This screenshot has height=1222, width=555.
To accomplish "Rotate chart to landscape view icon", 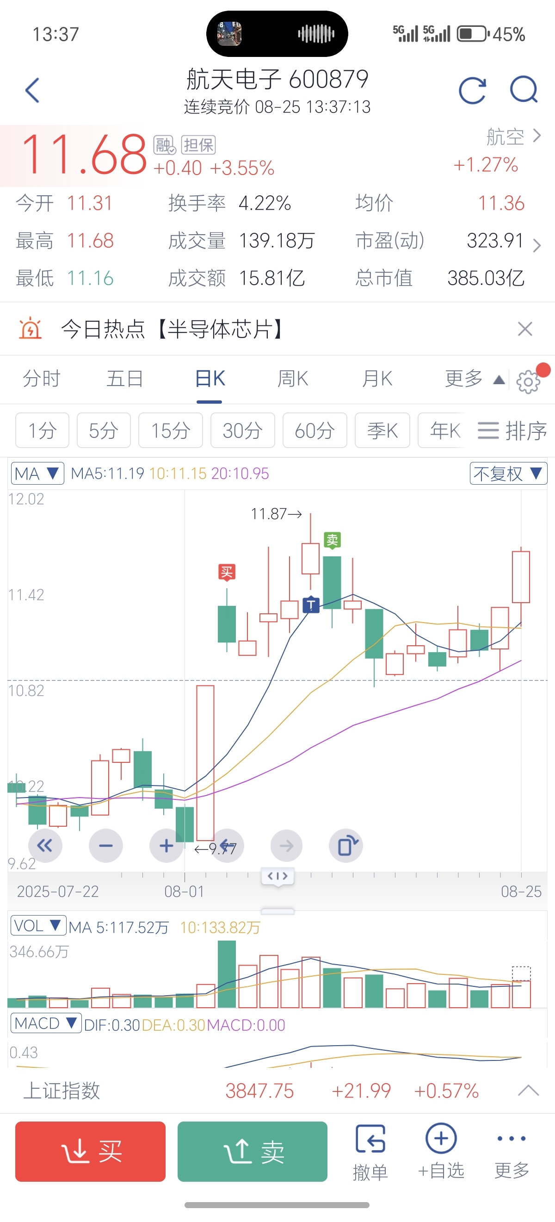I will tap(346, 845).
